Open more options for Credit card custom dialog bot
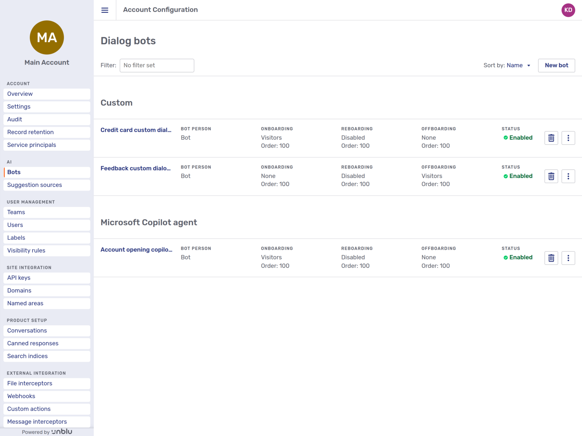The width and height of the screenshot is (582, 436). pyautogui.click(x=568, y=138)
